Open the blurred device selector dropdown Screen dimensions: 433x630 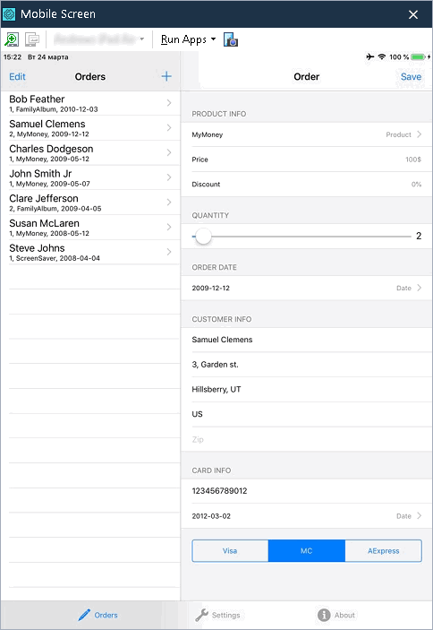pos(99,39)
